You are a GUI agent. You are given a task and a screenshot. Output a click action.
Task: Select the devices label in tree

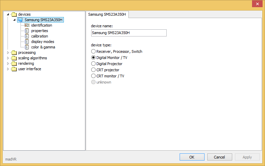pos(24,14)
